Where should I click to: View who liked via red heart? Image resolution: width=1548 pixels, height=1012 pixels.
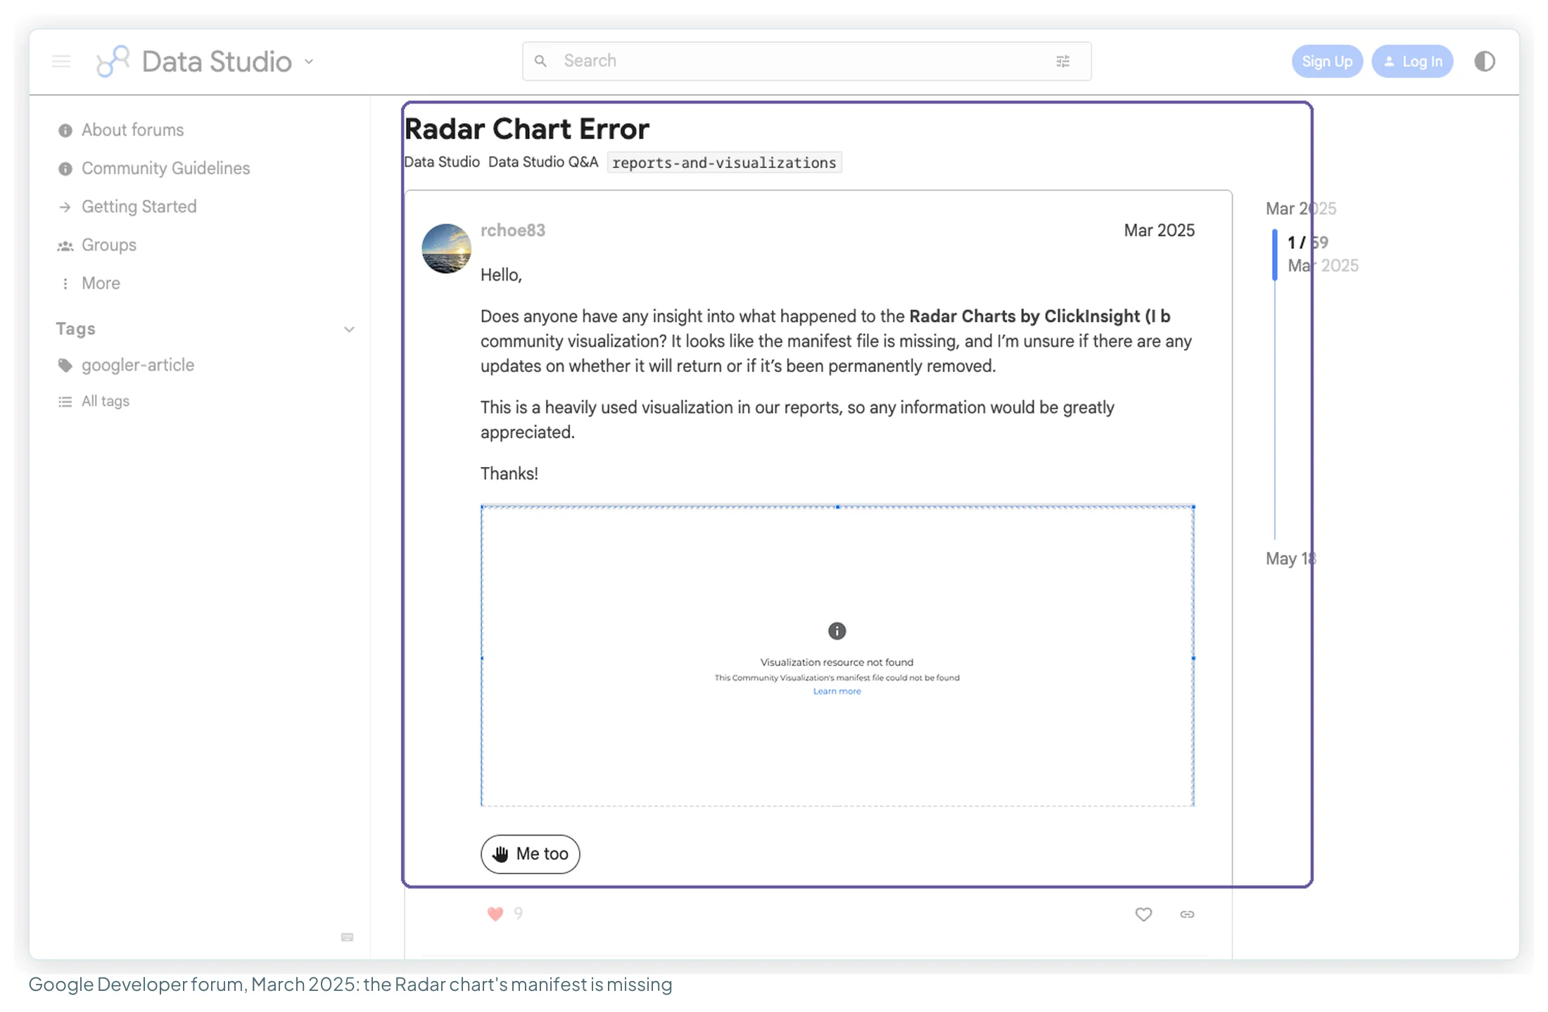click(495, 914)
